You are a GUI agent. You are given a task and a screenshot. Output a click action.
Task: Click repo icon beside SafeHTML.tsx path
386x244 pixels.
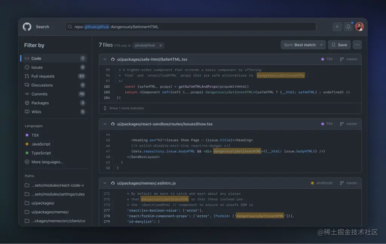(113, 59)
